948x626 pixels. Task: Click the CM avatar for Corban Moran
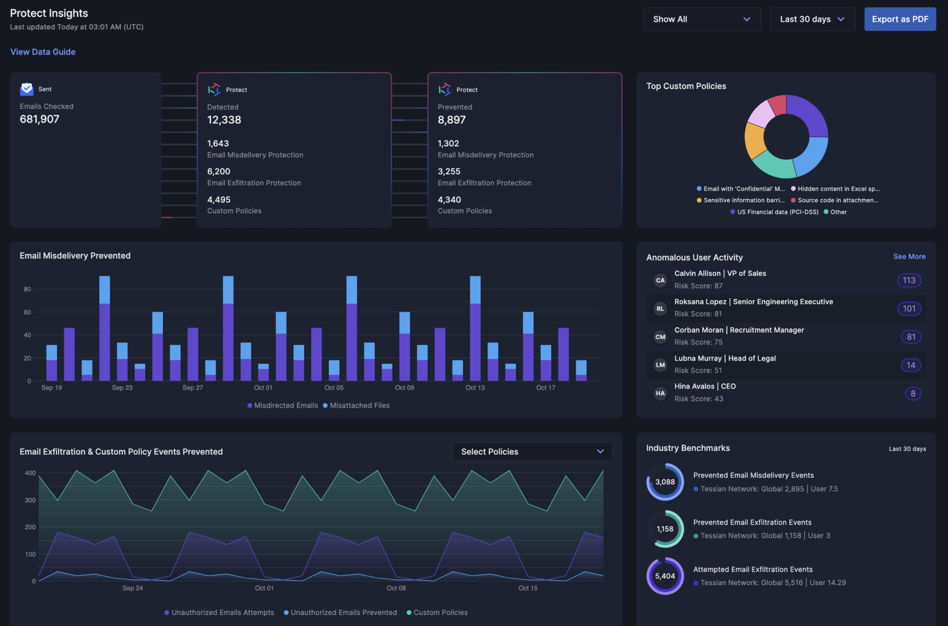tap(660, 337)
